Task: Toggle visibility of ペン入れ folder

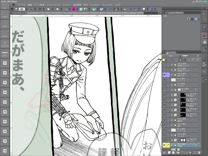Action: 164,135
